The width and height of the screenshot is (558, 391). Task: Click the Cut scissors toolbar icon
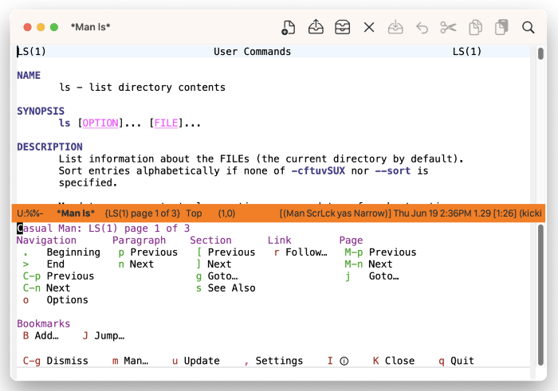[x=448, y=28]
